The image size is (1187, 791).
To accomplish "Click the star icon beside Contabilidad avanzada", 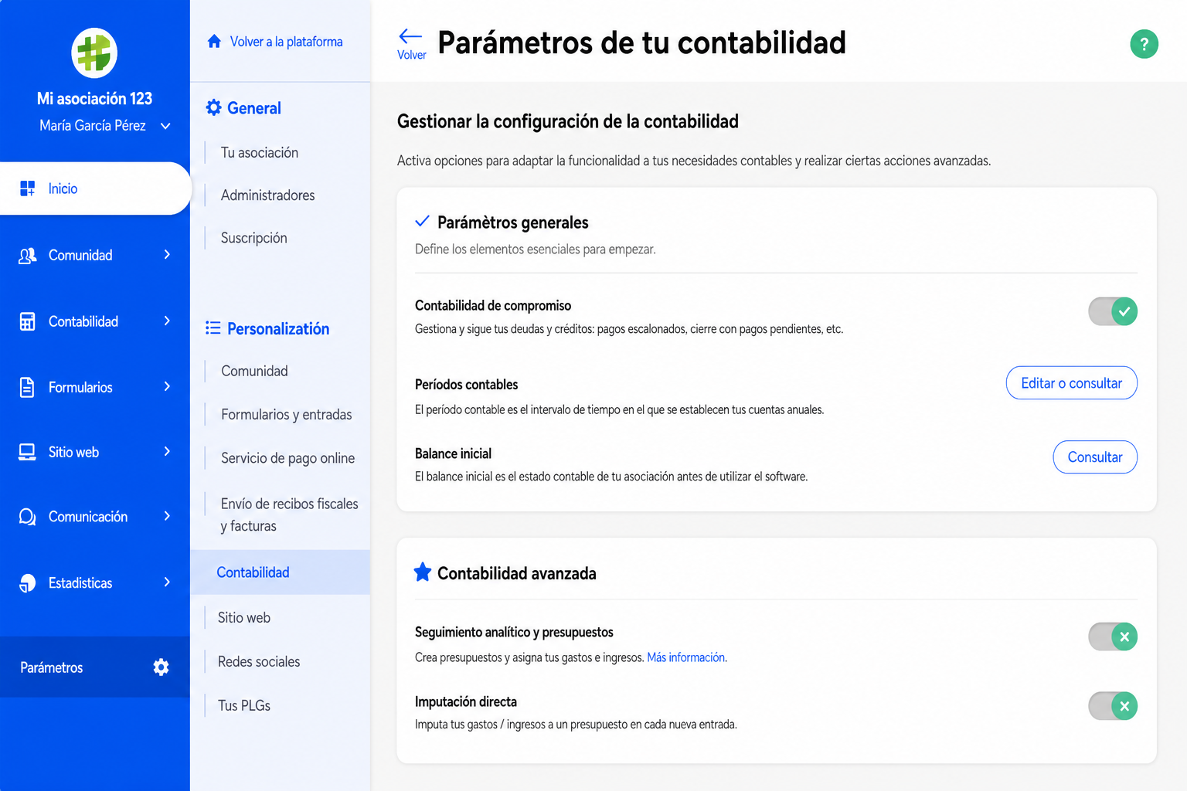I will tap(423, 572).
